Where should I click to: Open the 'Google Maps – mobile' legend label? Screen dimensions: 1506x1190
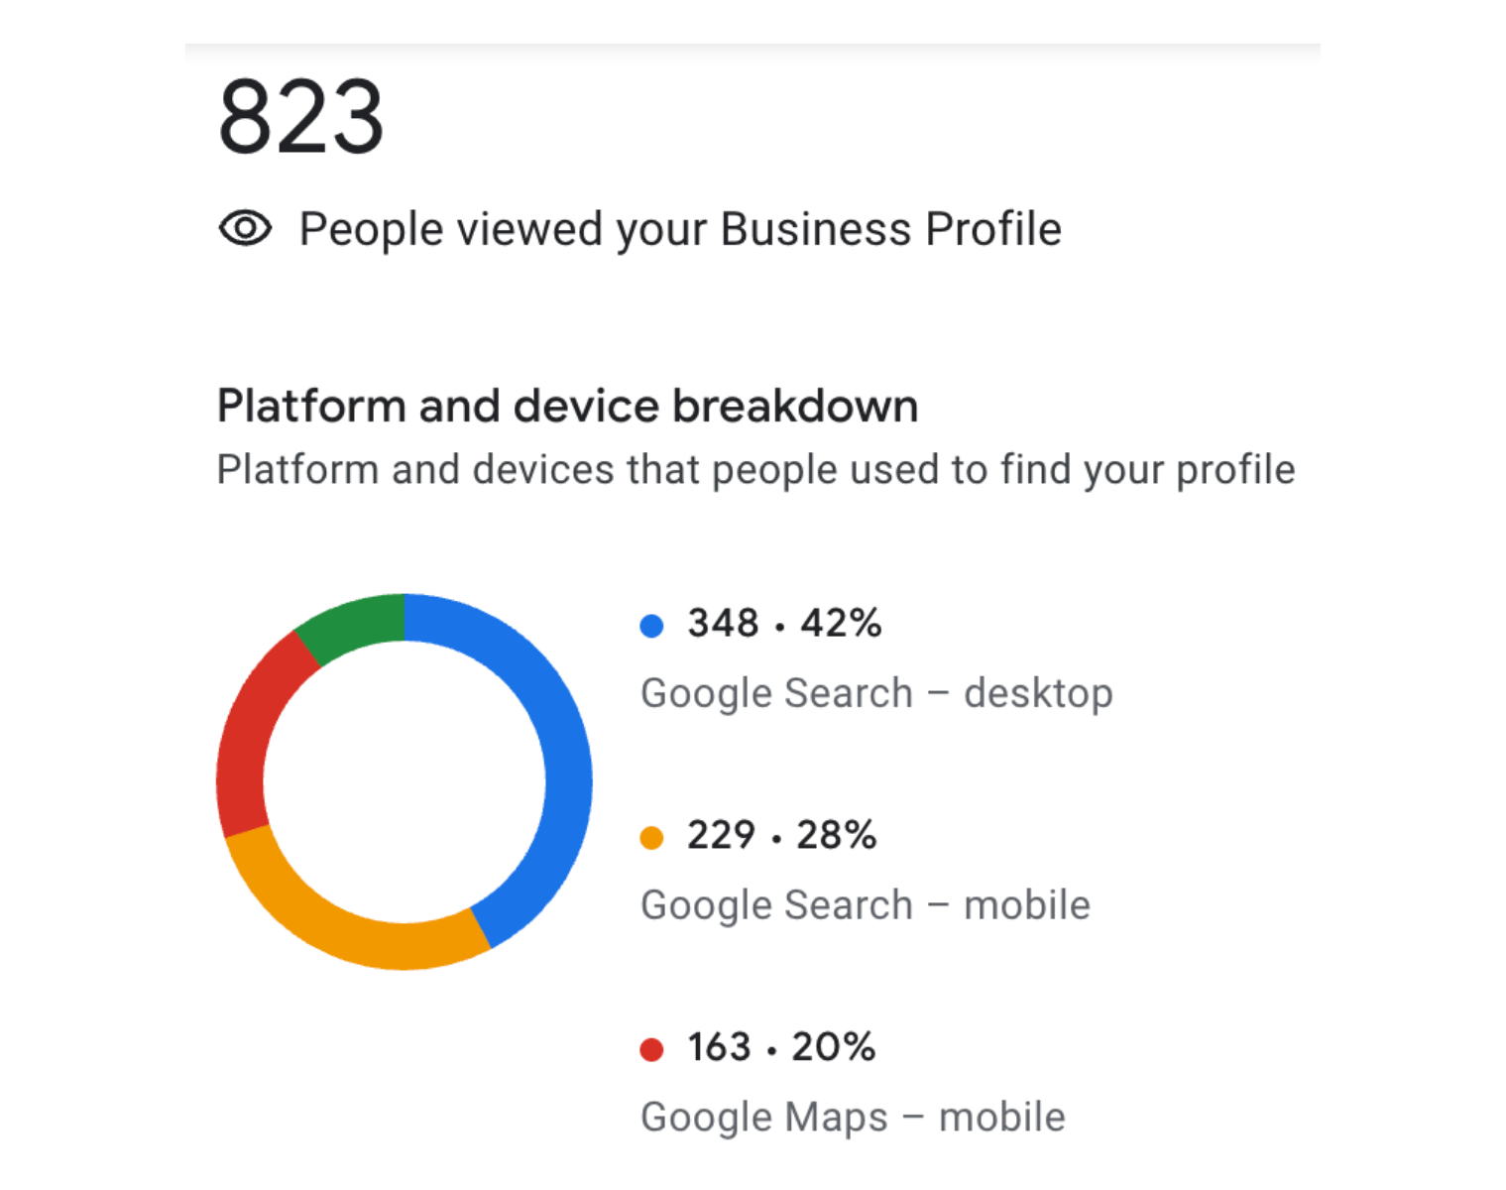[853, 1118]
